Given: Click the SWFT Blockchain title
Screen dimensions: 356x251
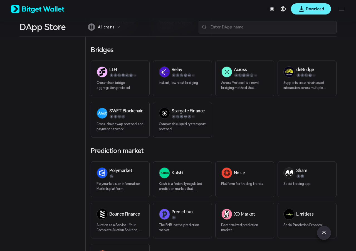Looking at the screenshot, I should (126, 111).
